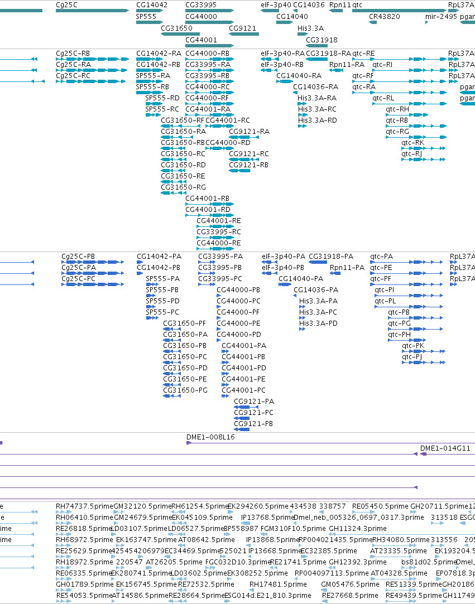Select the CG14040 gene feature
The width and height of the screenshot is (475, 604).
pos(292,17)
